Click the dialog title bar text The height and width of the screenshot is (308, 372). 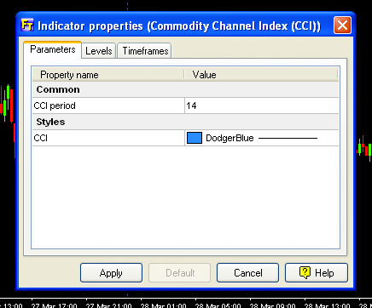tap(179, 26)
